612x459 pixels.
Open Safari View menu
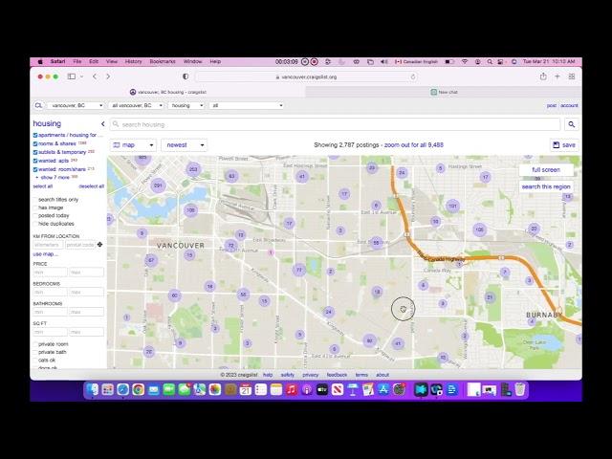coord(111,61)
